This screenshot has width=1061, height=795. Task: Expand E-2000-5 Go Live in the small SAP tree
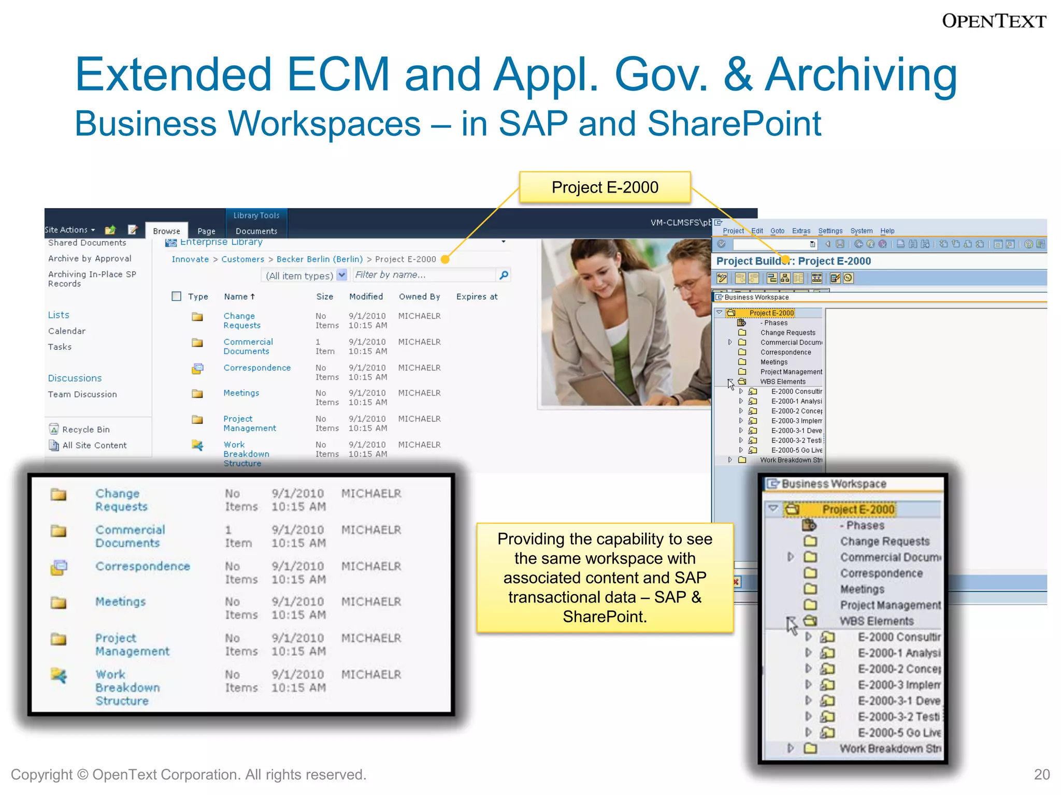pos(741,450)
